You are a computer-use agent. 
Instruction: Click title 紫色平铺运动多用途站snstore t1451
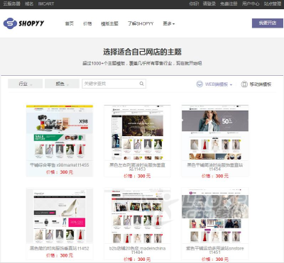[215, 250]
